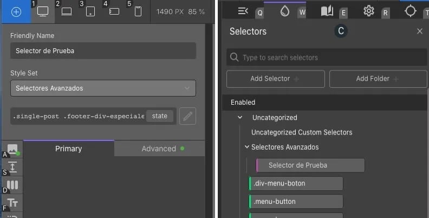Switch to the Advanced tab
429x218 pixels.
[159, 149]
